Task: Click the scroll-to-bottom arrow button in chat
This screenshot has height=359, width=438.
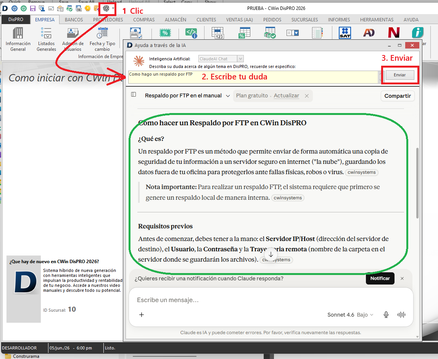Action: [x=271, y=255]
